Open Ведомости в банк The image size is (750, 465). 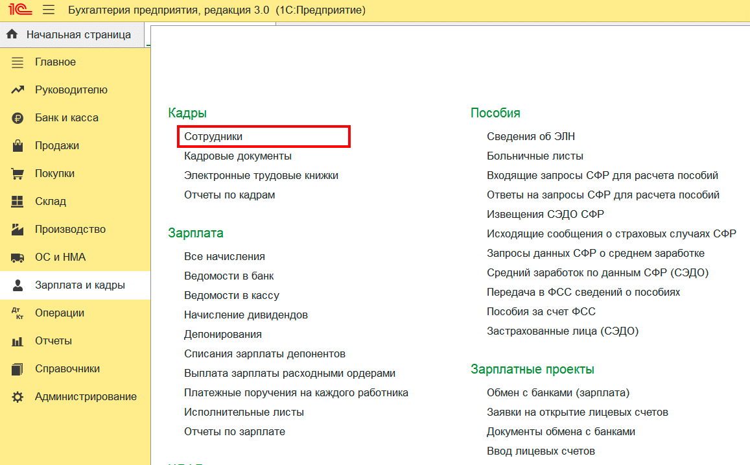tap(229, 276)
